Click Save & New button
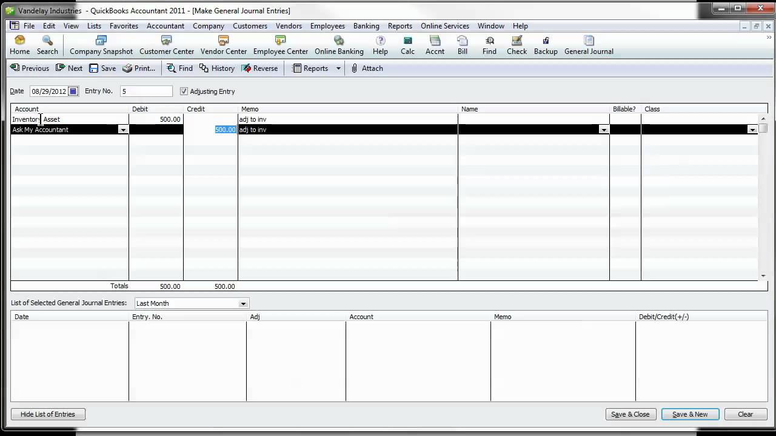Screen dimensions: 776x436 pyautogui.click(x=690, y=414)
